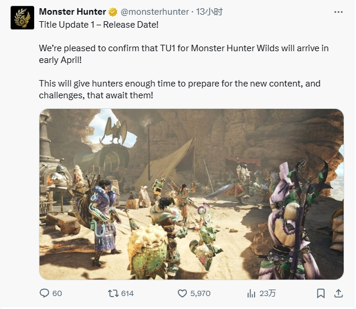Screen dimensions: 356x309
Task: Click the Title Update 1 – Release Date! line
Action: (99, 25)
